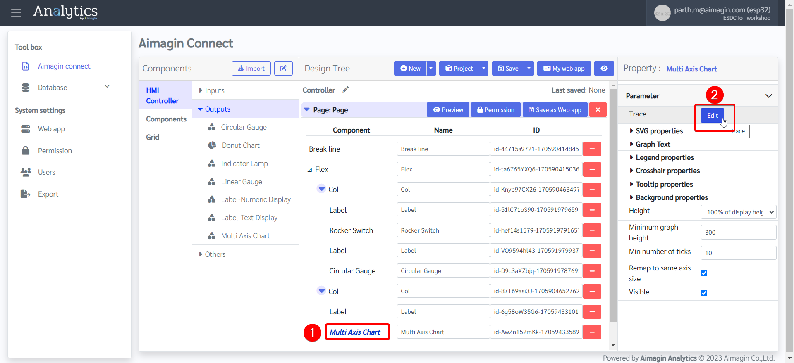Click the user profile avatar
The height and width of the screenshot is (363, 794).
tap(662, 13)
